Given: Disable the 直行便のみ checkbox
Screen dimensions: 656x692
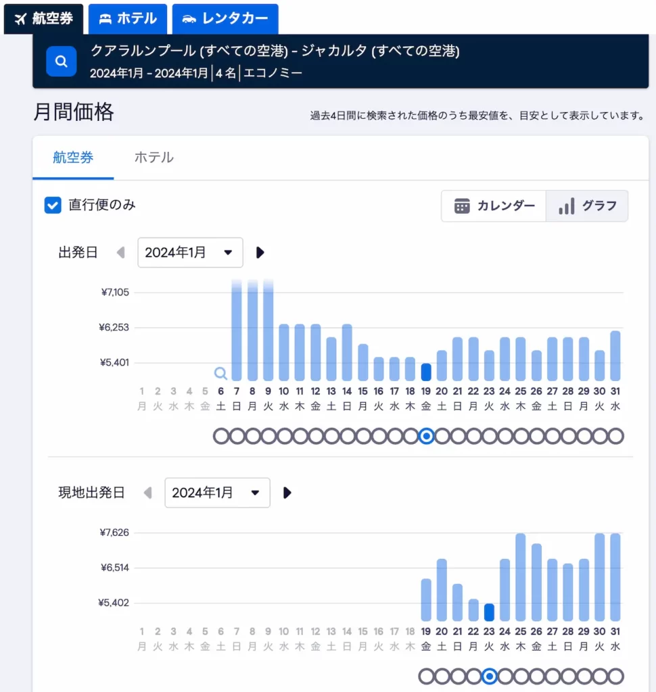Looking at the screenshot, I should (x=53, y=205).
